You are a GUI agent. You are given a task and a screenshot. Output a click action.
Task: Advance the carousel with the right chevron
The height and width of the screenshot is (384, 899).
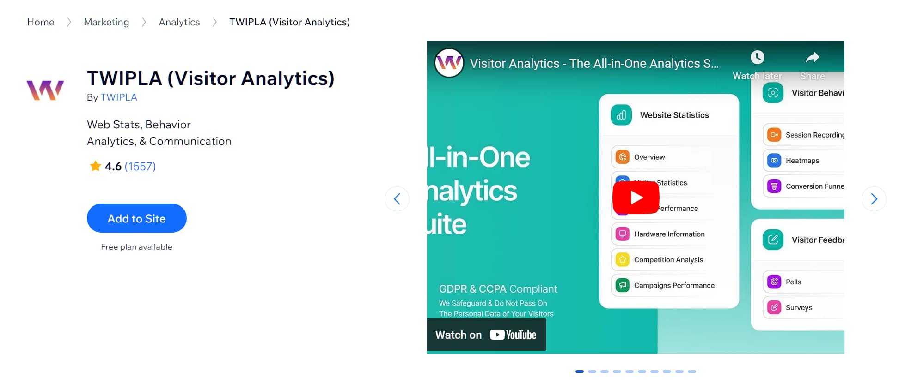[874, 198]
